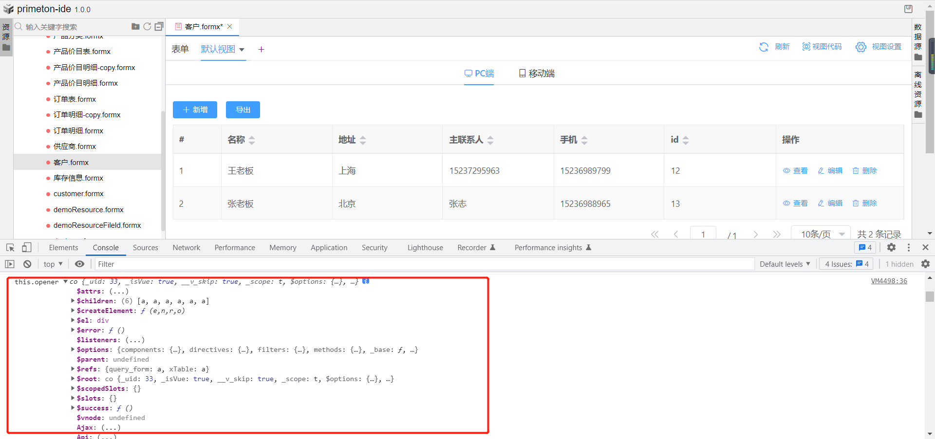Switch to the 移动端 tab
The height and width of the screenshot is (439, 935).
[x=536, y=73]
